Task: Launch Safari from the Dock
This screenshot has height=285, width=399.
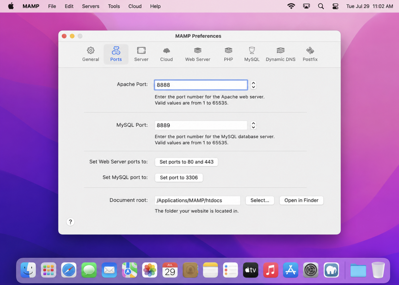Action: click(69, 270)
